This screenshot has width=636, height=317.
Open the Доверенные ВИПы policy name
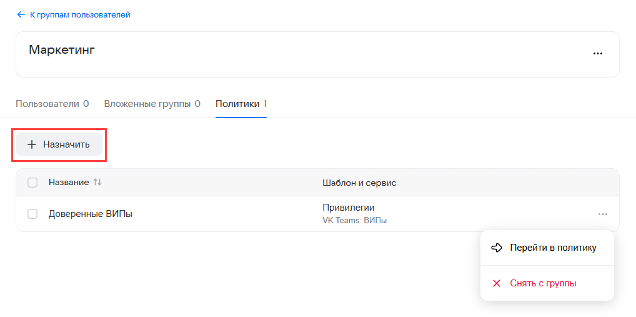coord(91,214)
